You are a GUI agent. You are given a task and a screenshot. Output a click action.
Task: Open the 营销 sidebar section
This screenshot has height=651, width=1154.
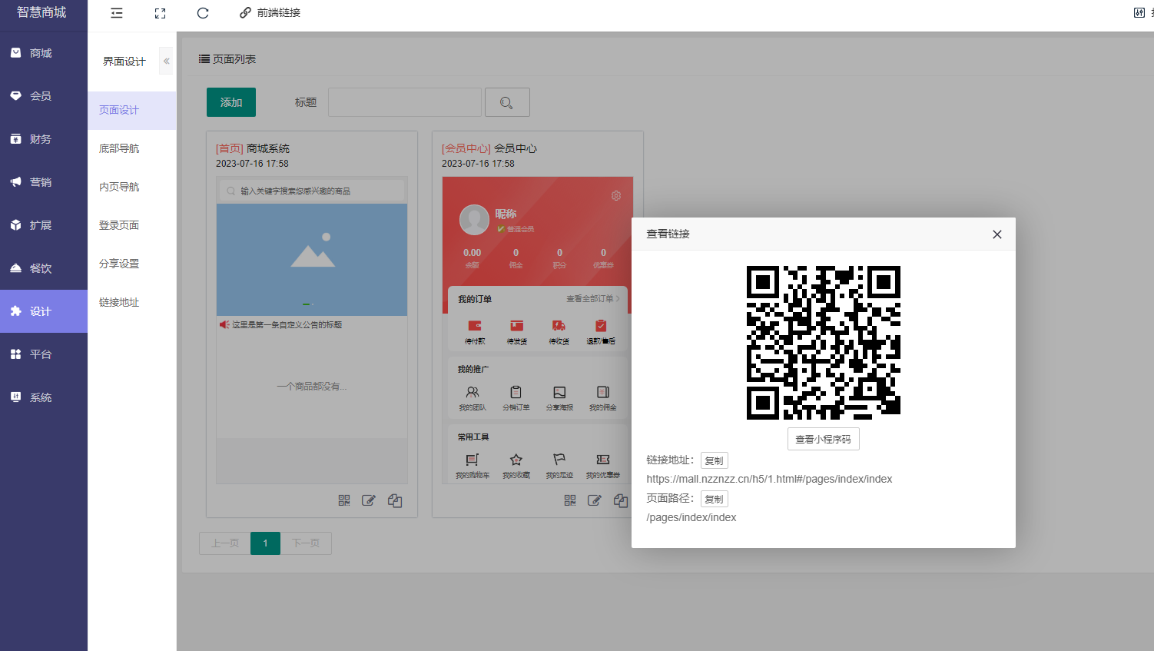(44, 182)
